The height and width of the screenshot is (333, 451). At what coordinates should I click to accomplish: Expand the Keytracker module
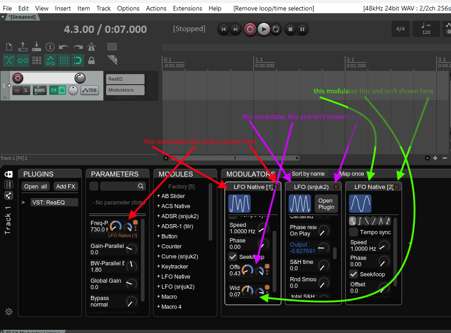point(172,266)
